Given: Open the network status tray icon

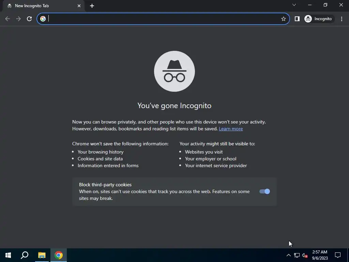Looking at the screenshot, I should tap(297, 255).
